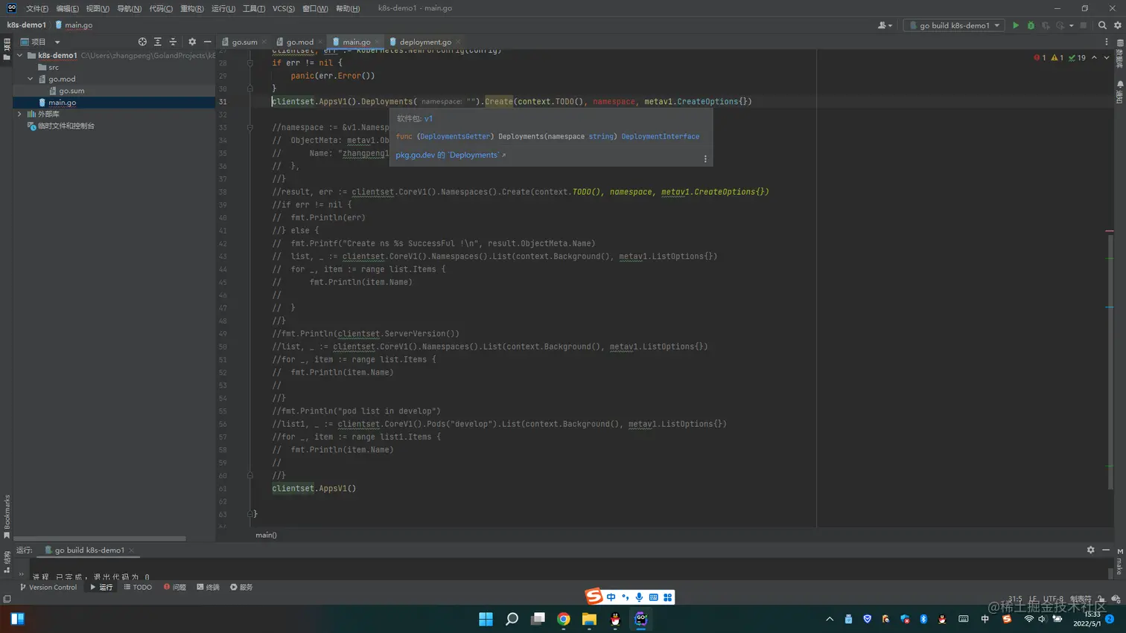Click the error count indicator

(x=1040, y=57)
